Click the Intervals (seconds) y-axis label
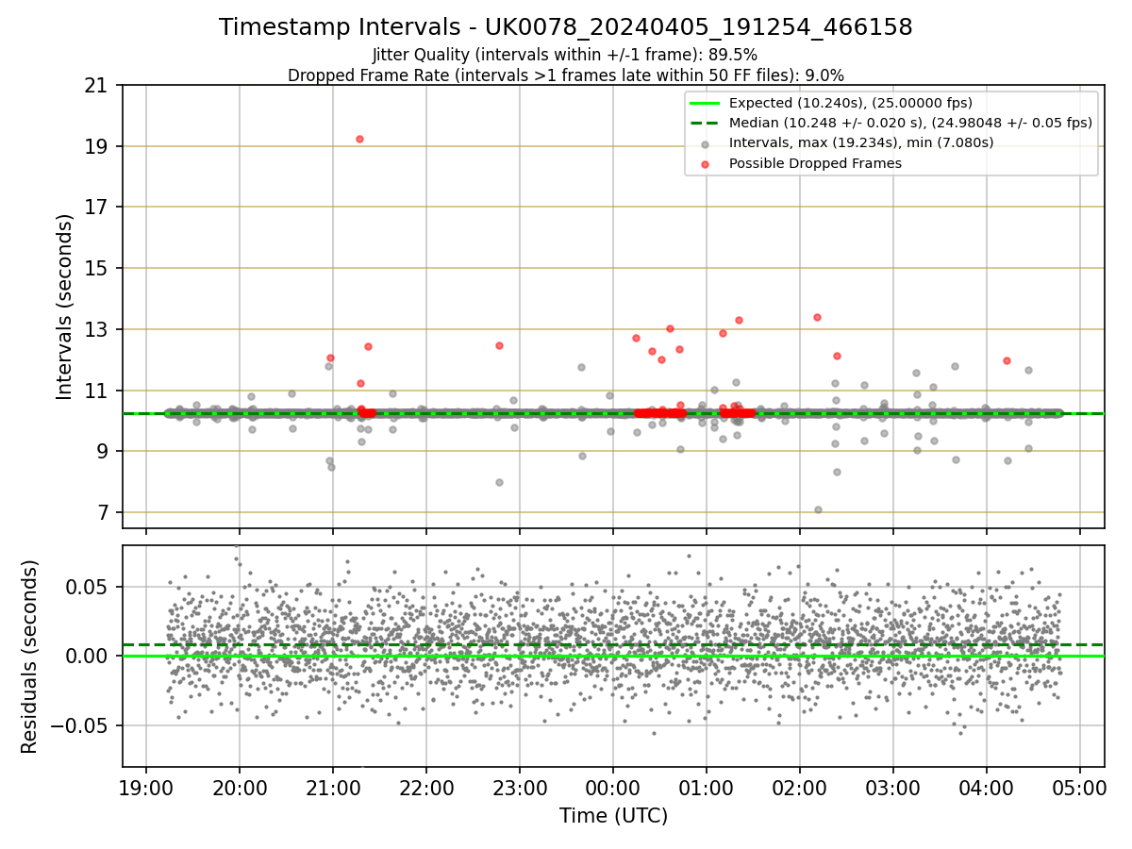Image resolution: width=1132 pixels, height=849 pixels. (64, 307)
